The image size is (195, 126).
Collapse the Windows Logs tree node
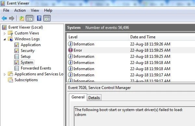[5, 39]
